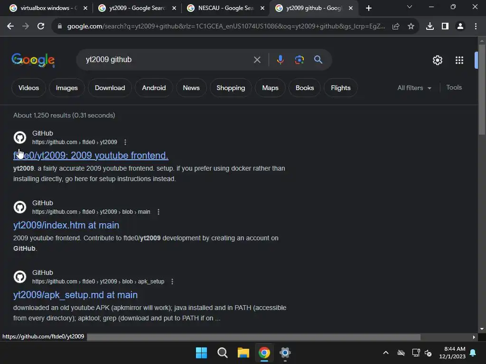Go to Google homepage via logo
This screenshot has width=486, height=364.
tap(33, 60)
